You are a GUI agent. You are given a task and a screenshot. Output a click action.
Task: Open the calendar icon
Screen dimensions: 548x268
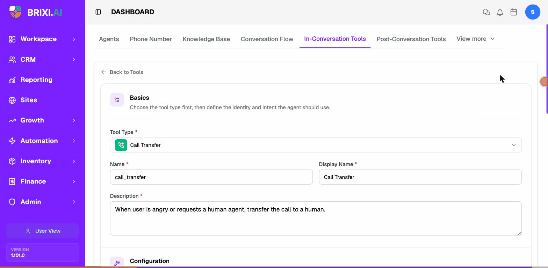[514, 12]
